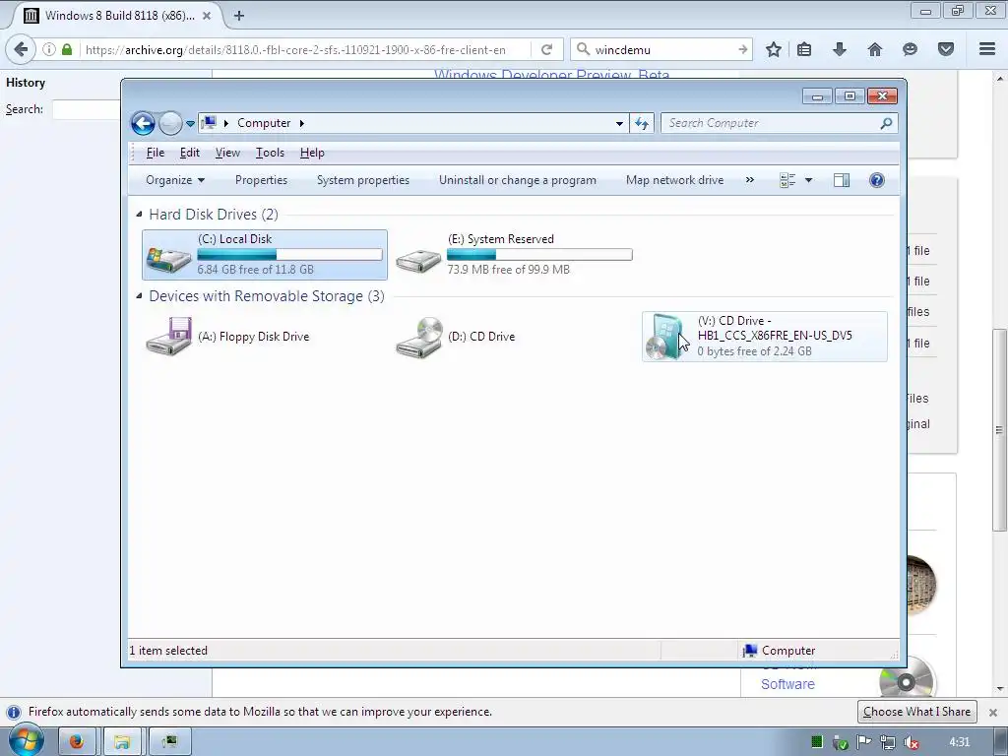The width and height of the screenshot is (1008, 756).
Task: Click the Windows Explorer taskbar icon
Action: (122, 742)
